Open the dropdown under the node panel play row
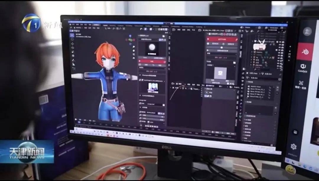Viewport: 319px width, 181px height. point(222,54)
